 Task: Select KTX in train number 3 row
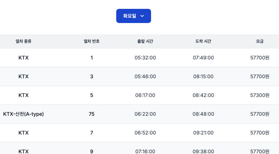pos(23,76)
